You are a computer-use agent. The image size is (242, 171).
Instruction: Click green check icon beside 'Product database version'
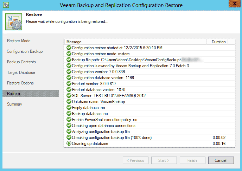pos(69,89)
